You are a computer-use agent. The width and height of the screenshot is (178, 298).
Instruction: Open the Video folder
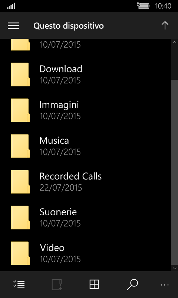[x=86, y=253]
